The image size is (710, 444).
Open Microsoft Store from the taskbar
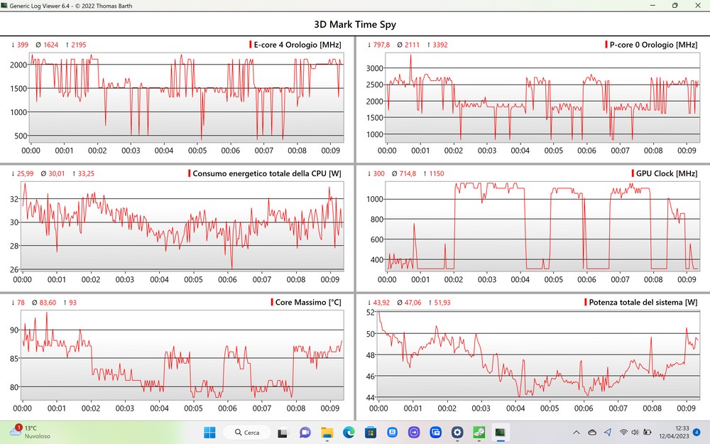pyautogui.click(x=371, y=432)
